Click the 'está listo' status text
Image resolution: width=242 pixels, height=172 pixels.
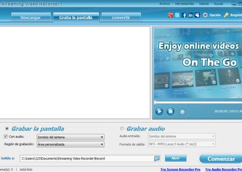26,169
